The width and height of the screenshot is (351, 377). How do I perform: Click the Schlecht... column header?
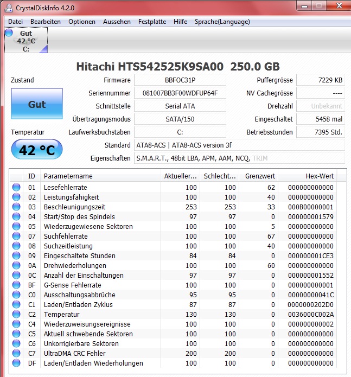[x=220, y=176]
